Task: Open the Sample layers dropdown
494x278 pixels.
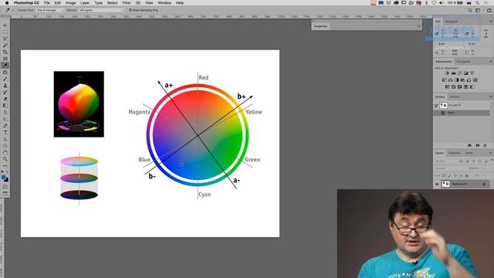Action: click(x=101, y=10)
